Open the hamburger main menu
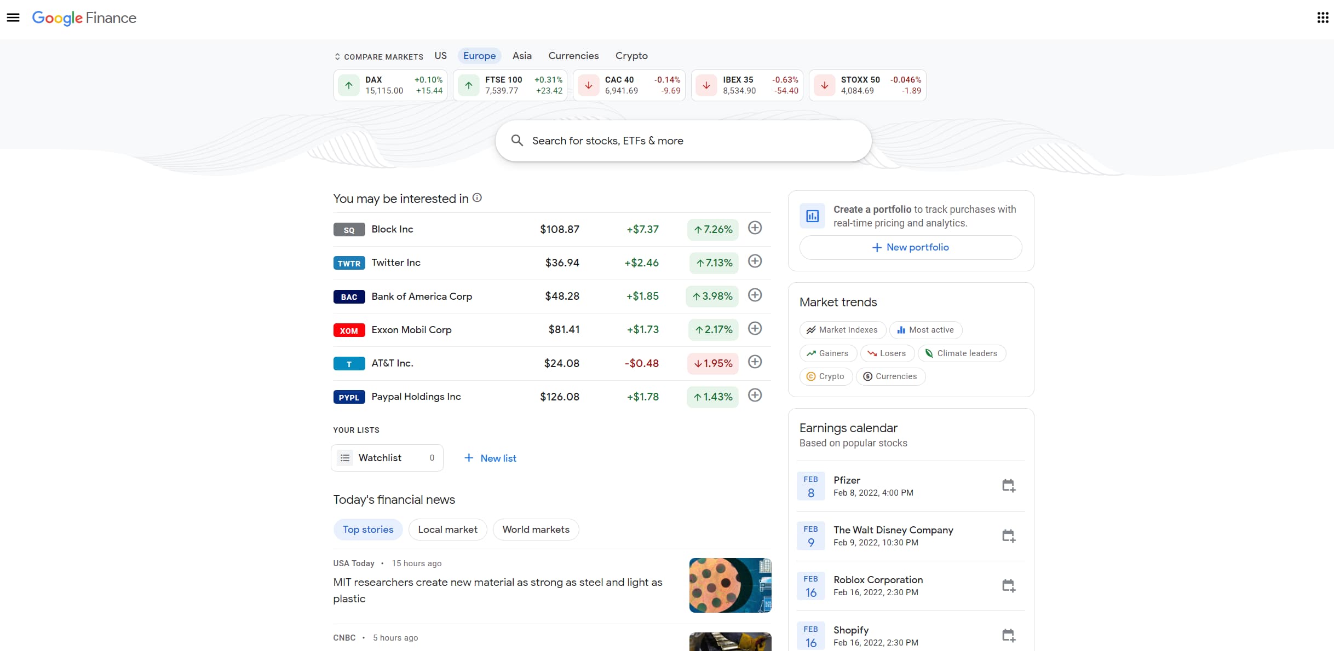The height and width of the screenshot is (651, 1334). 13,18
